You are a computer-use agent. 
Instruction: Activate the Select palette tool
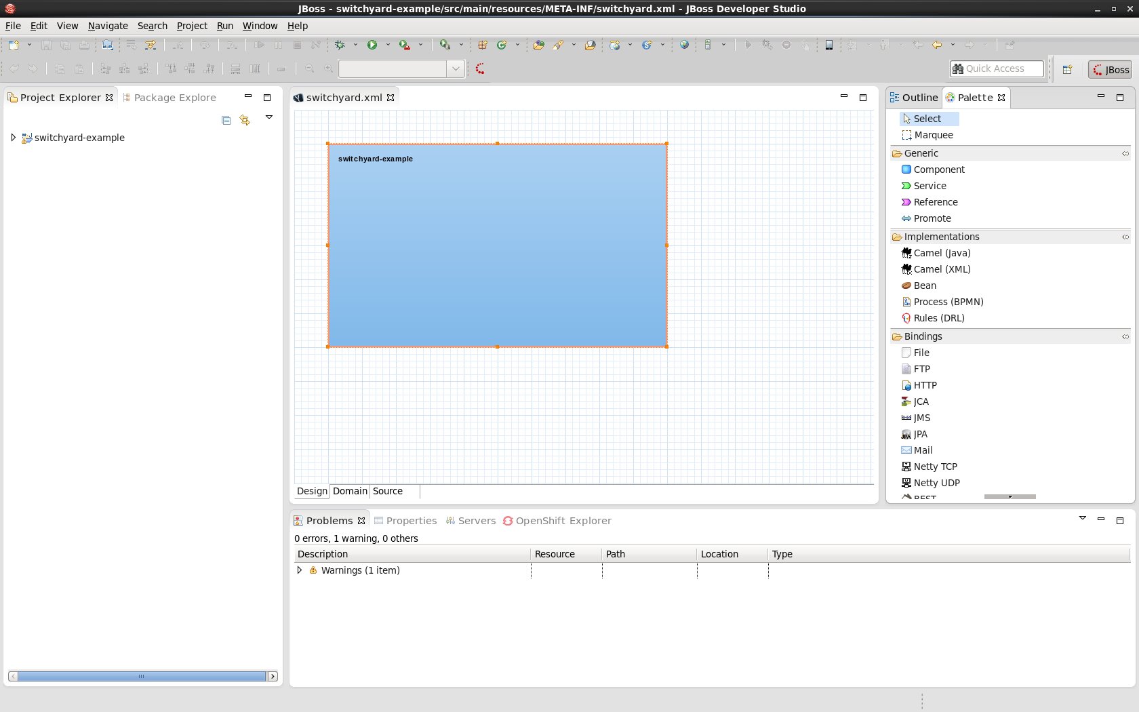click(x=929, y=119)
